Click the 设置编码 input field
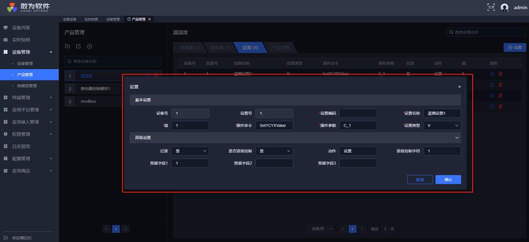Screen dimensions: 529x242 coord(358,113)
